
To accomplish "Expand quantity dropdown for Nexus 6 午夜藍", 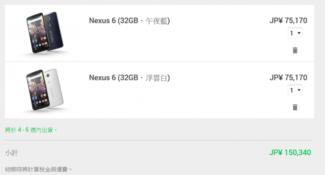I will (x=295, y=33).
